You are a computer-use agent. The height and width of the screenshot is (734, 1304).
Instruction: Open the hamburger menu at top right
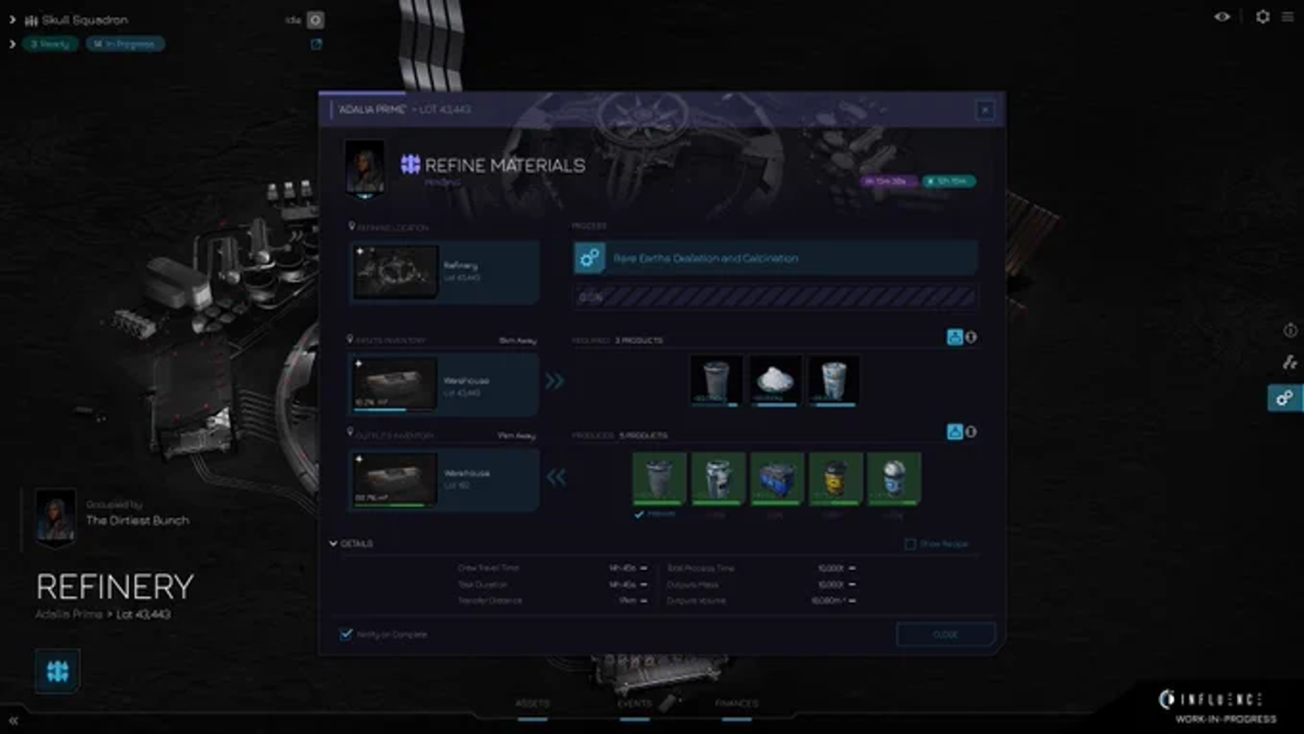[x=1287, y=17]
